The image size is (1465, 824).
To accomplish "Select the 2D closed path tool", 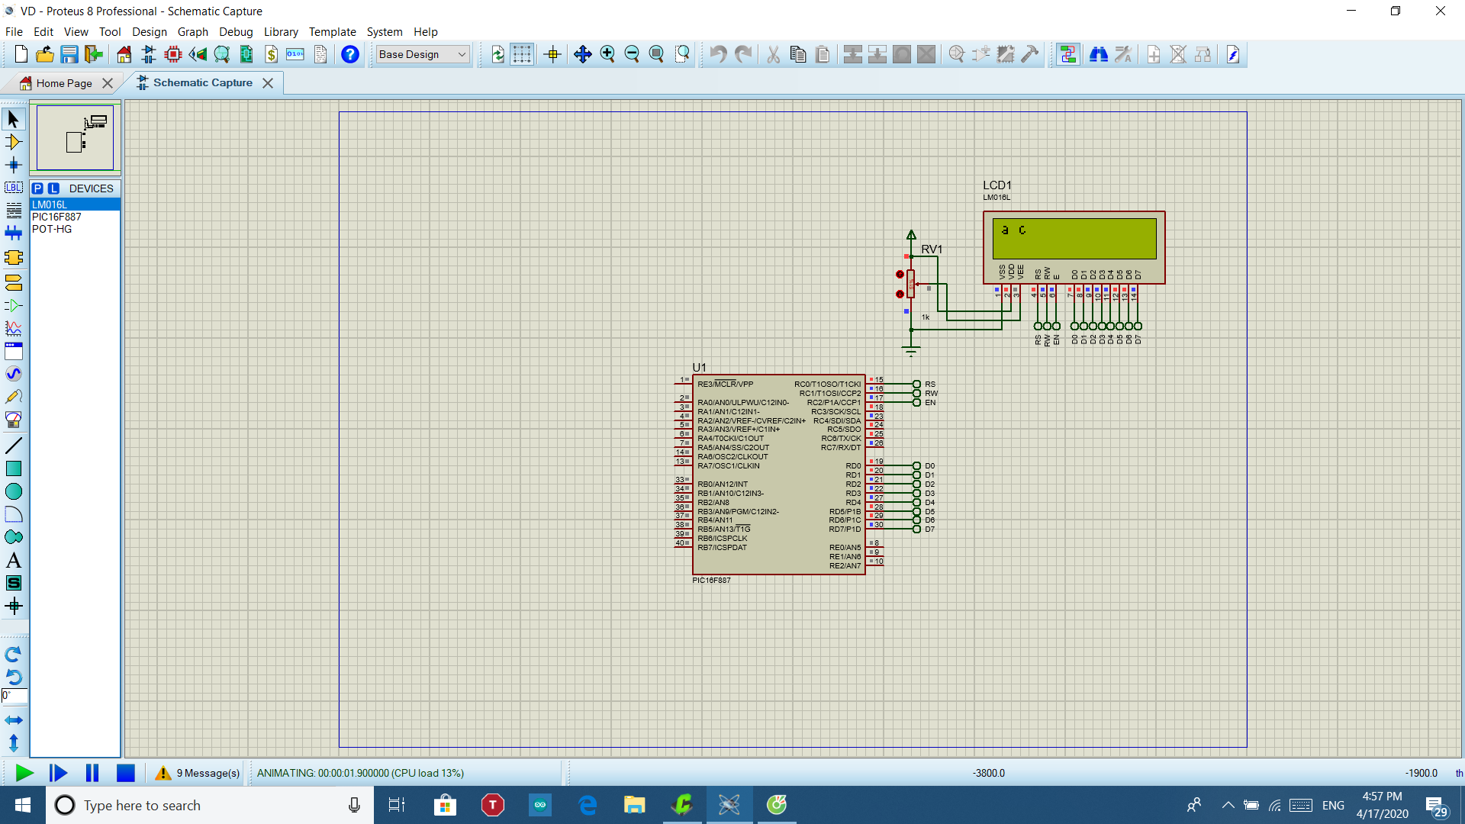I will (x=13, y=537).
